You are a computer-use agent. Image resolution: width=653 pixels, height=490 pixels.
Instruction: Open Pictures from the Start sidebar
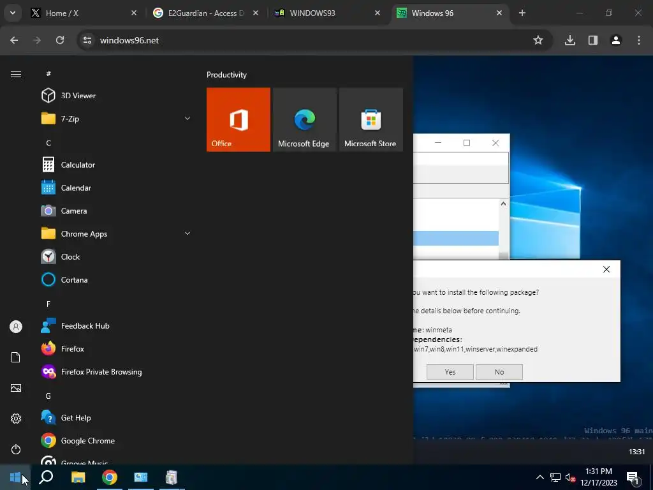16,388
